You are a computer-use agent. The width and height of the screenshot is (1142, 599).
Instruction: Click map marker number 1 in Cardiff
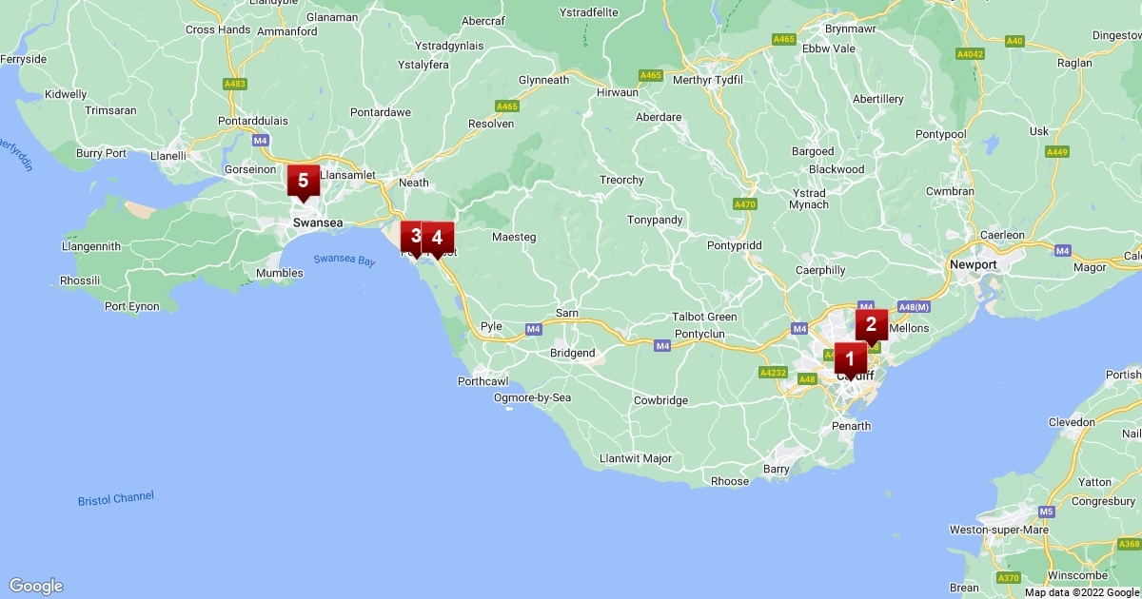(850, 359)
